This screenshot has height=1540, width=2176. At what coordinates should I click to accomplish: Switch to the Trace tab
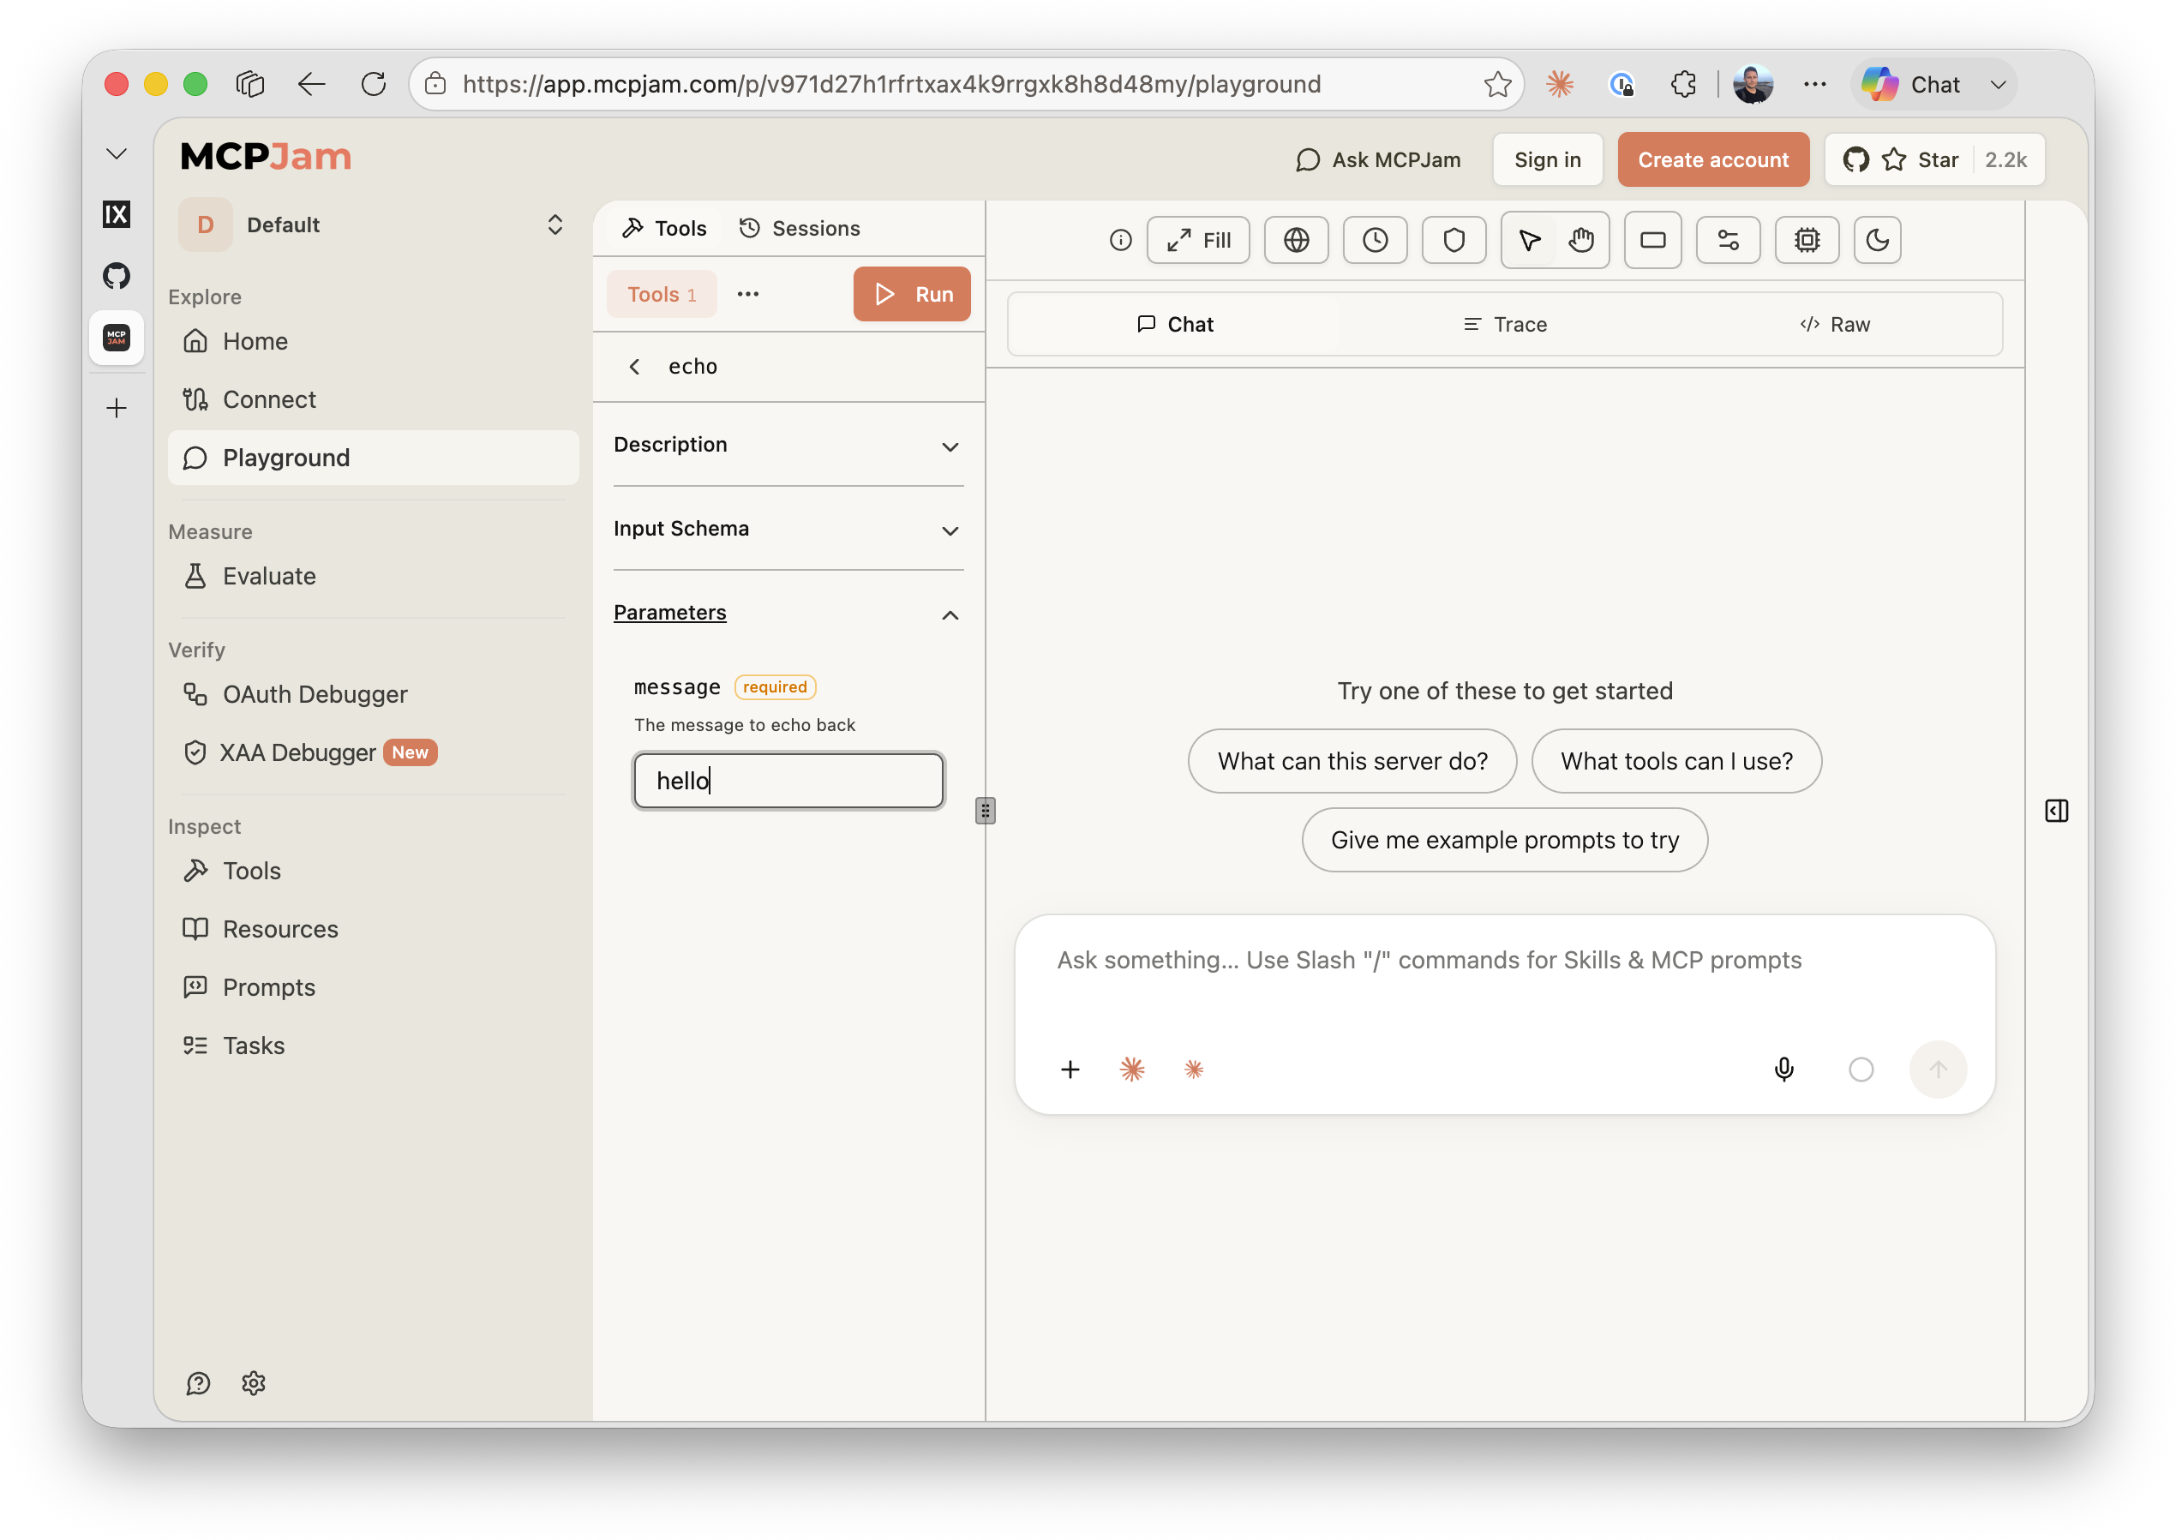click(1505, 324)
